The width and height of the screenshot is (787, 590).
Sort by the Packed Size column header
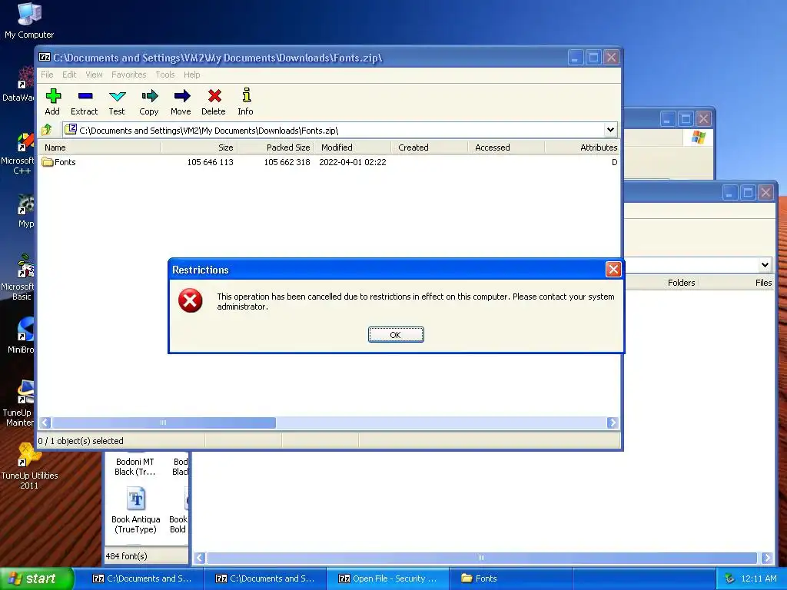(276, 147)
